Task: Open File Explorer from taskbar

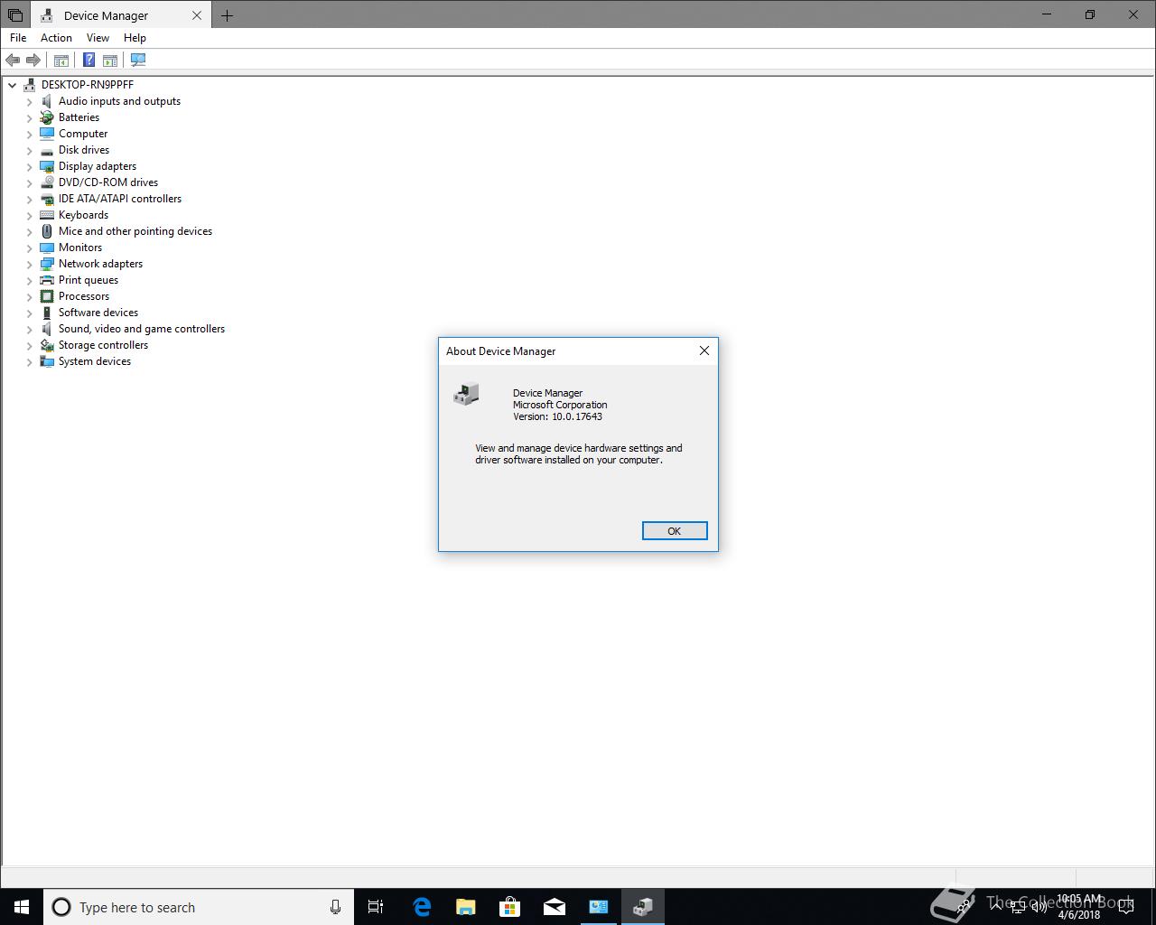Action: pos(466,907)
